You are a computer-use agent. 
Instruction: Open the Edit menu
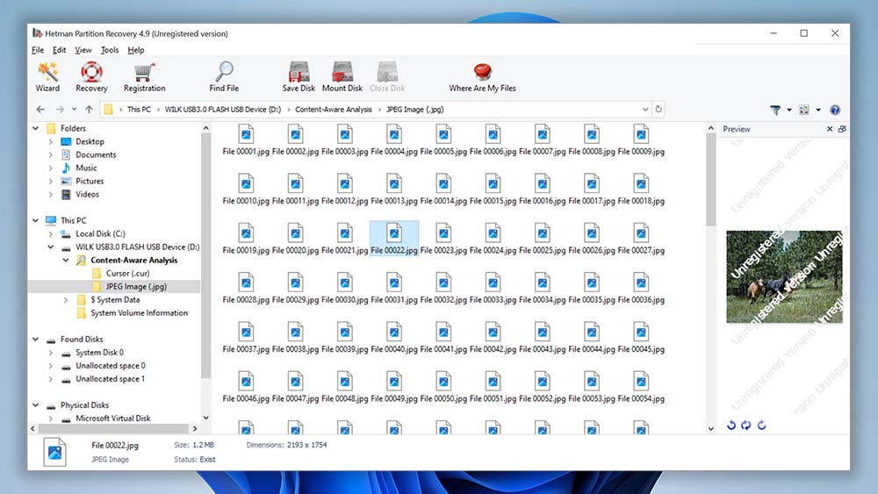[60, 50]
